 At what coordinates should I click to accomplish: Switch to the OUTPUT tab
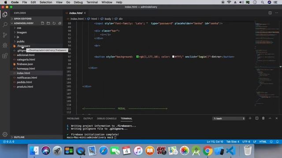(88, 118)
